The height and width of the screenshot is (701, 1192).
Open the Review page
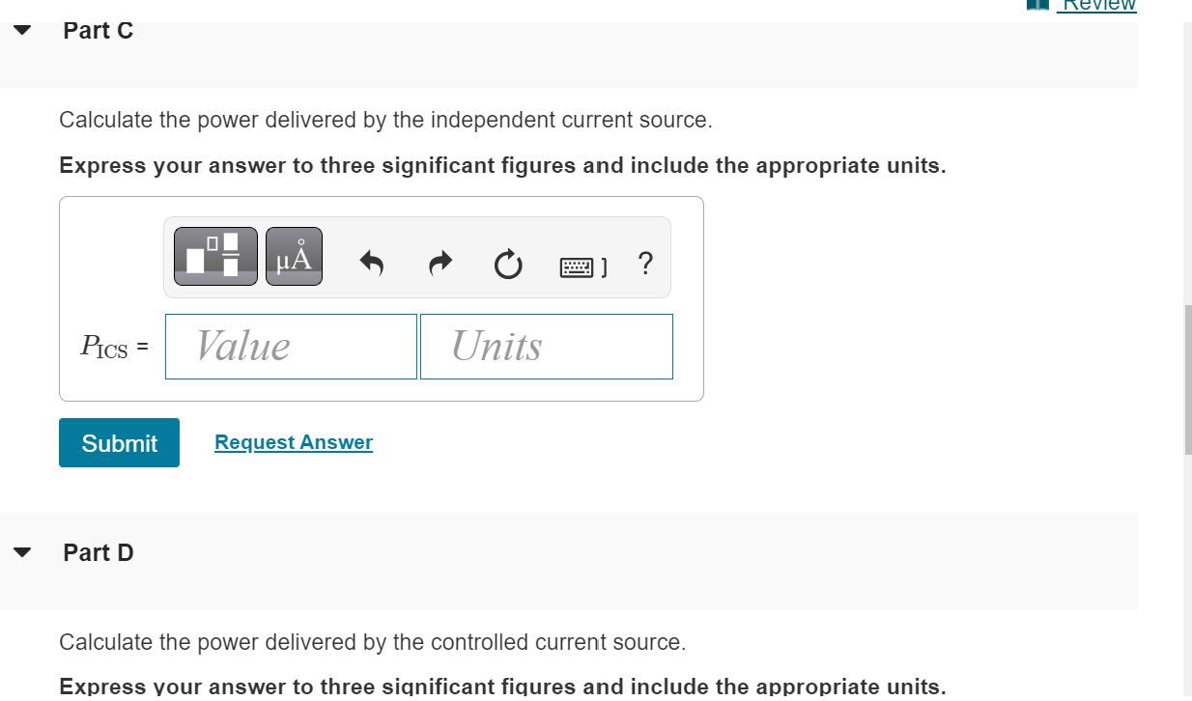point(1096,4)
